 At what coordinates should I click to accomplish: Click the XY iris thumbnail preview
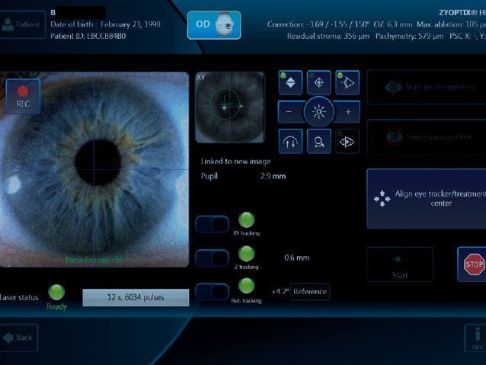point(229,107)
